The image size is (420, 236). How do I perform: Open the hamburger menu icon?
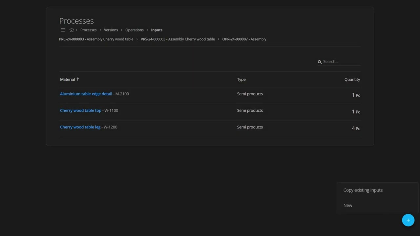[x=63, y=30]
